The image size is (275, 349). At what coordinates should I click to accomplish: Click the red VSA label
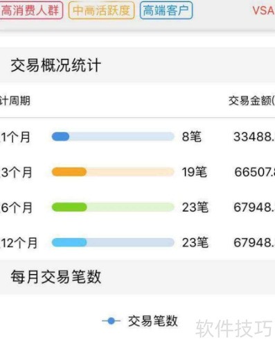click(x=263, y=10)
